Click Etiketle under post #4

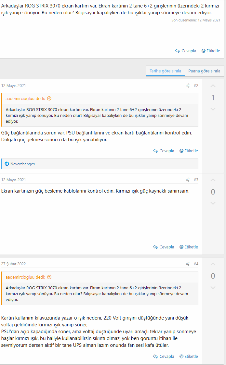point(189,356)
